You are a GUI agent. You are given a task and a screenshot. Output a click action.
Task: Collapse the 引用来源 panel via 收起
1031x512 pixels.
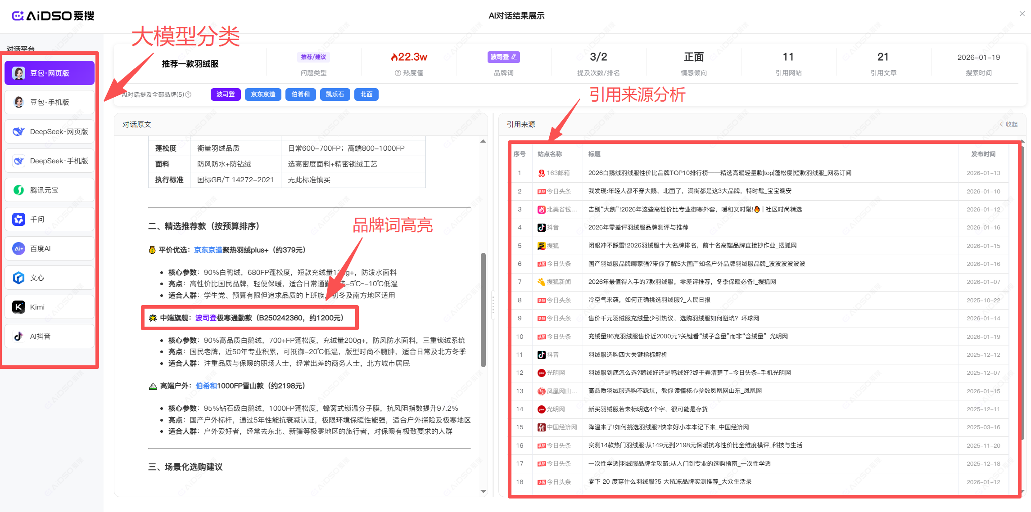[1008, 124]
